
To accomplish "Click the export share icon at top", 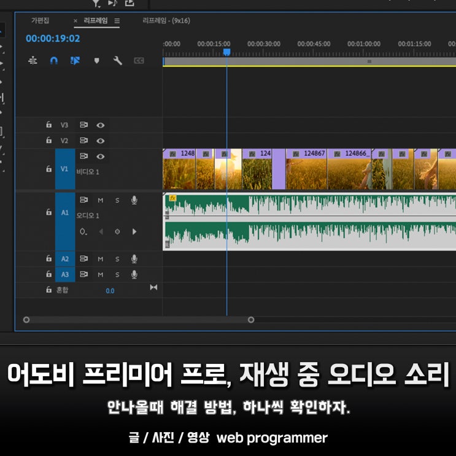I will [129, 3].
